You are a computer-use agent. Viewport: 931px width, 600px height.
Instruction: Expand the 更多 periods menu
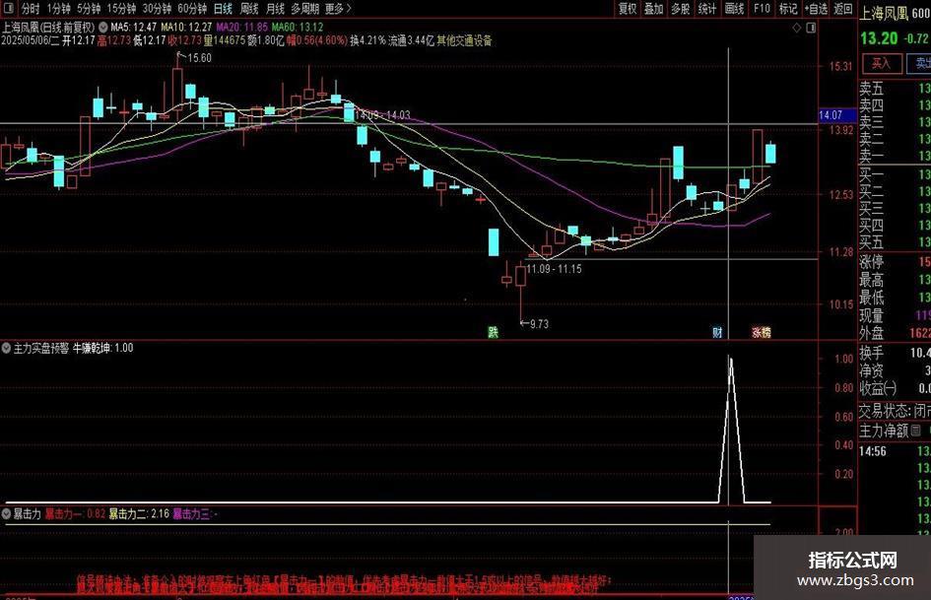(x=338, y=9)
